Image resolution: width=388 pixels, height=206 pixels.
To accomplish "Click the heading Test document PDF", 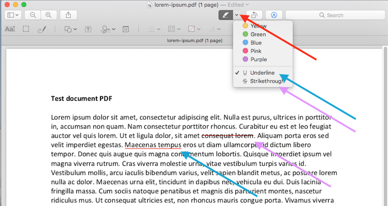I will click(81, 99).
